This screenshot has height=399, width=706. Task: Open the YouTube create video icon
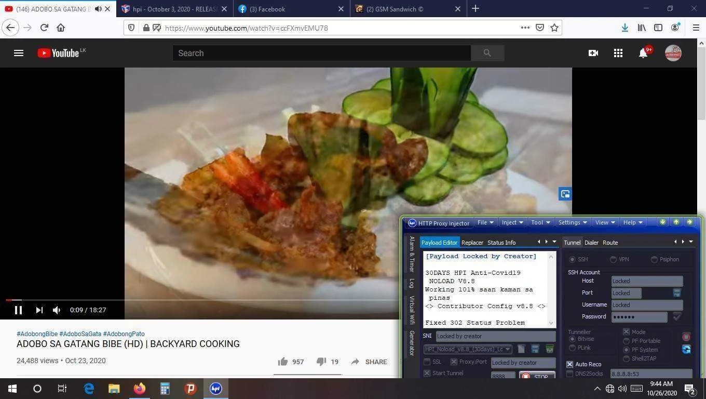(x=593, y=53)
